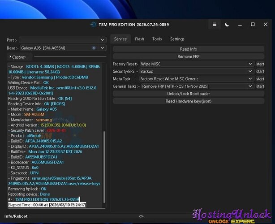
Task: Click log line KG_STATUS 0x0
Action: point(23,168)
